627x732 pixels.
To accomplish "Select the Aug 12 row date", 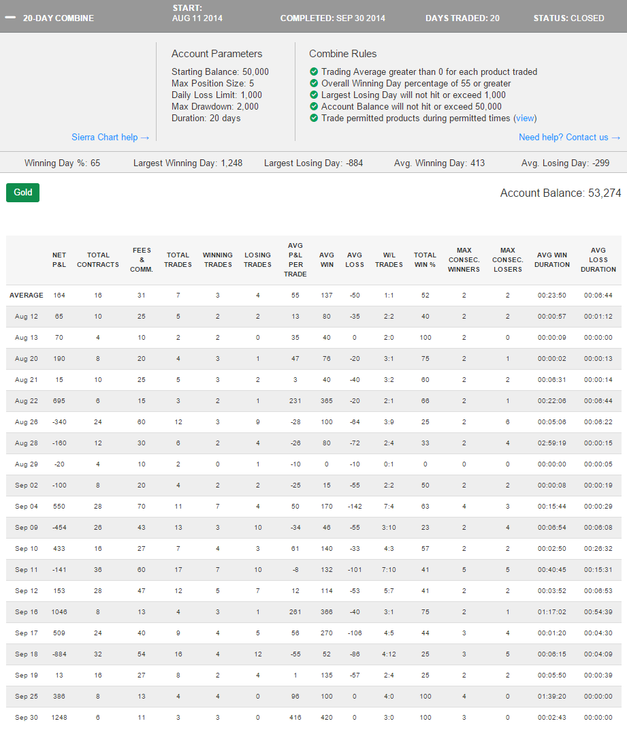I will coord(27,318).
